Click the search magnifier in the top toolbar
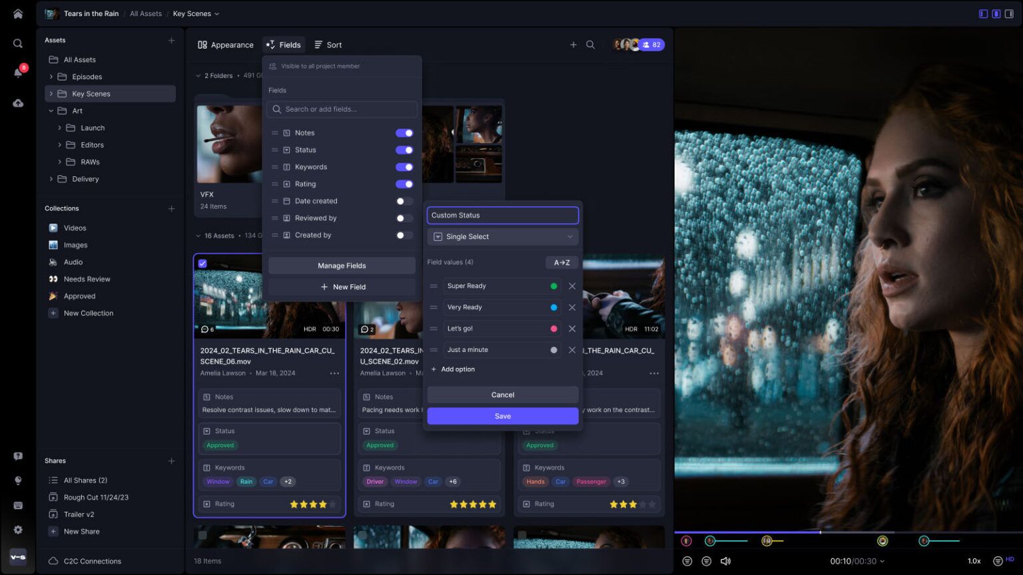 tap(590, 45)
